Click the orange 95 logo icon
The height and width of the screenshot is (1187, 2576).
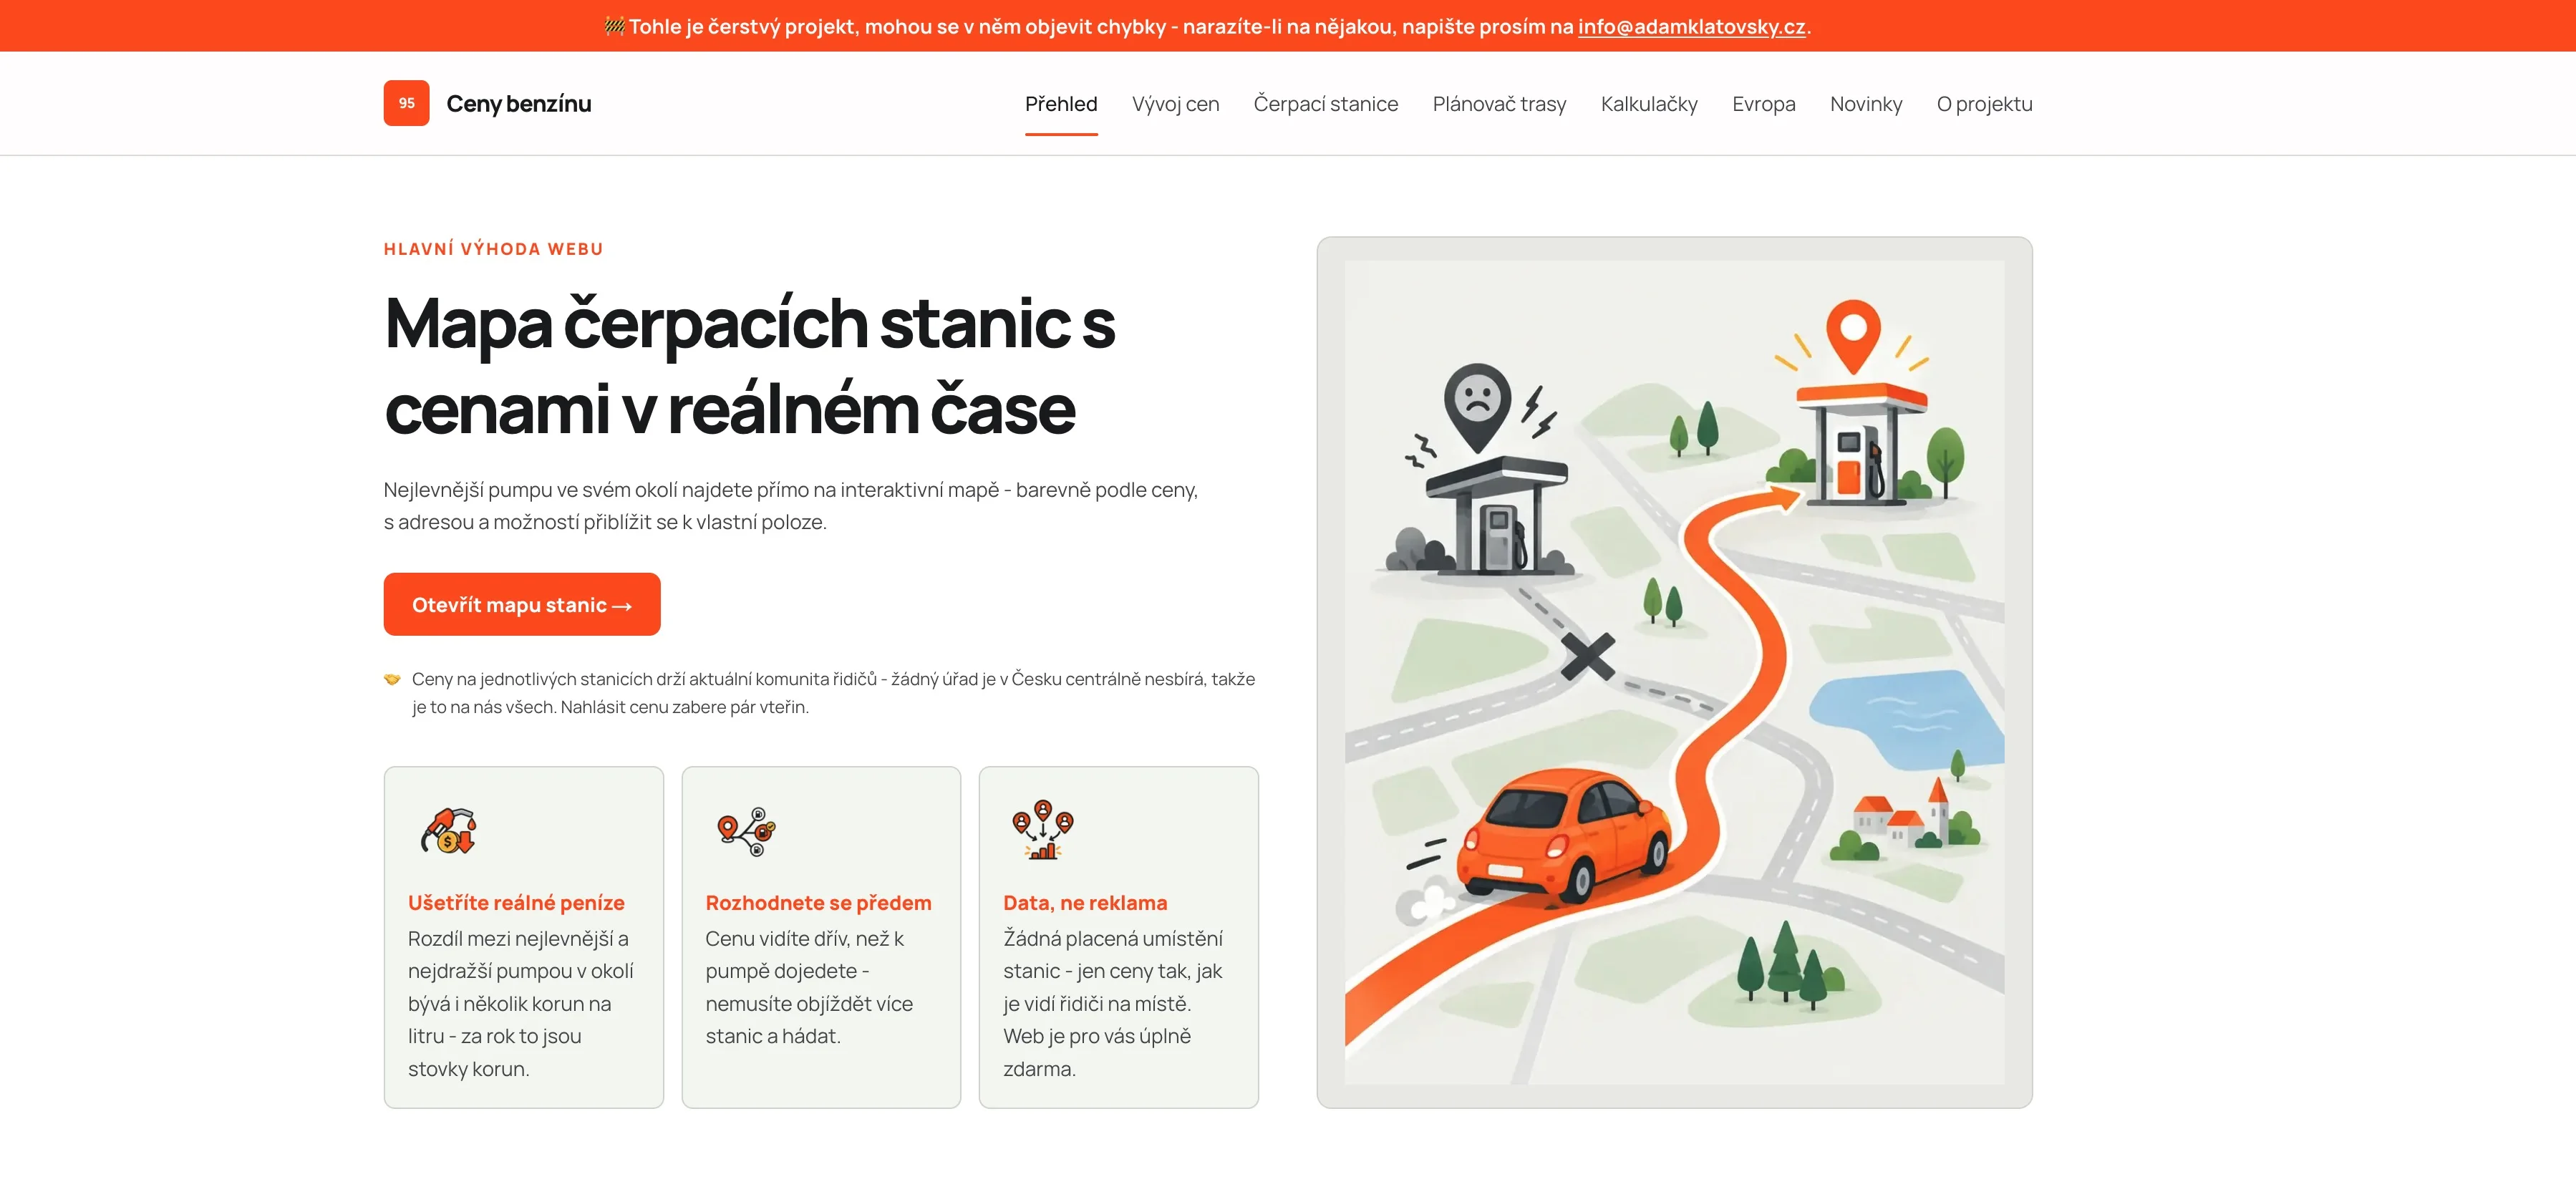pyautogui.click(x=406, y=103)
